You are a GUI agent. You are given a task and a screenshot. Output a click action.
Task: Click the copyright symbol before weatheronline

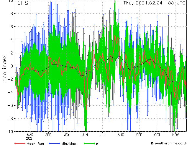[152, 143]
